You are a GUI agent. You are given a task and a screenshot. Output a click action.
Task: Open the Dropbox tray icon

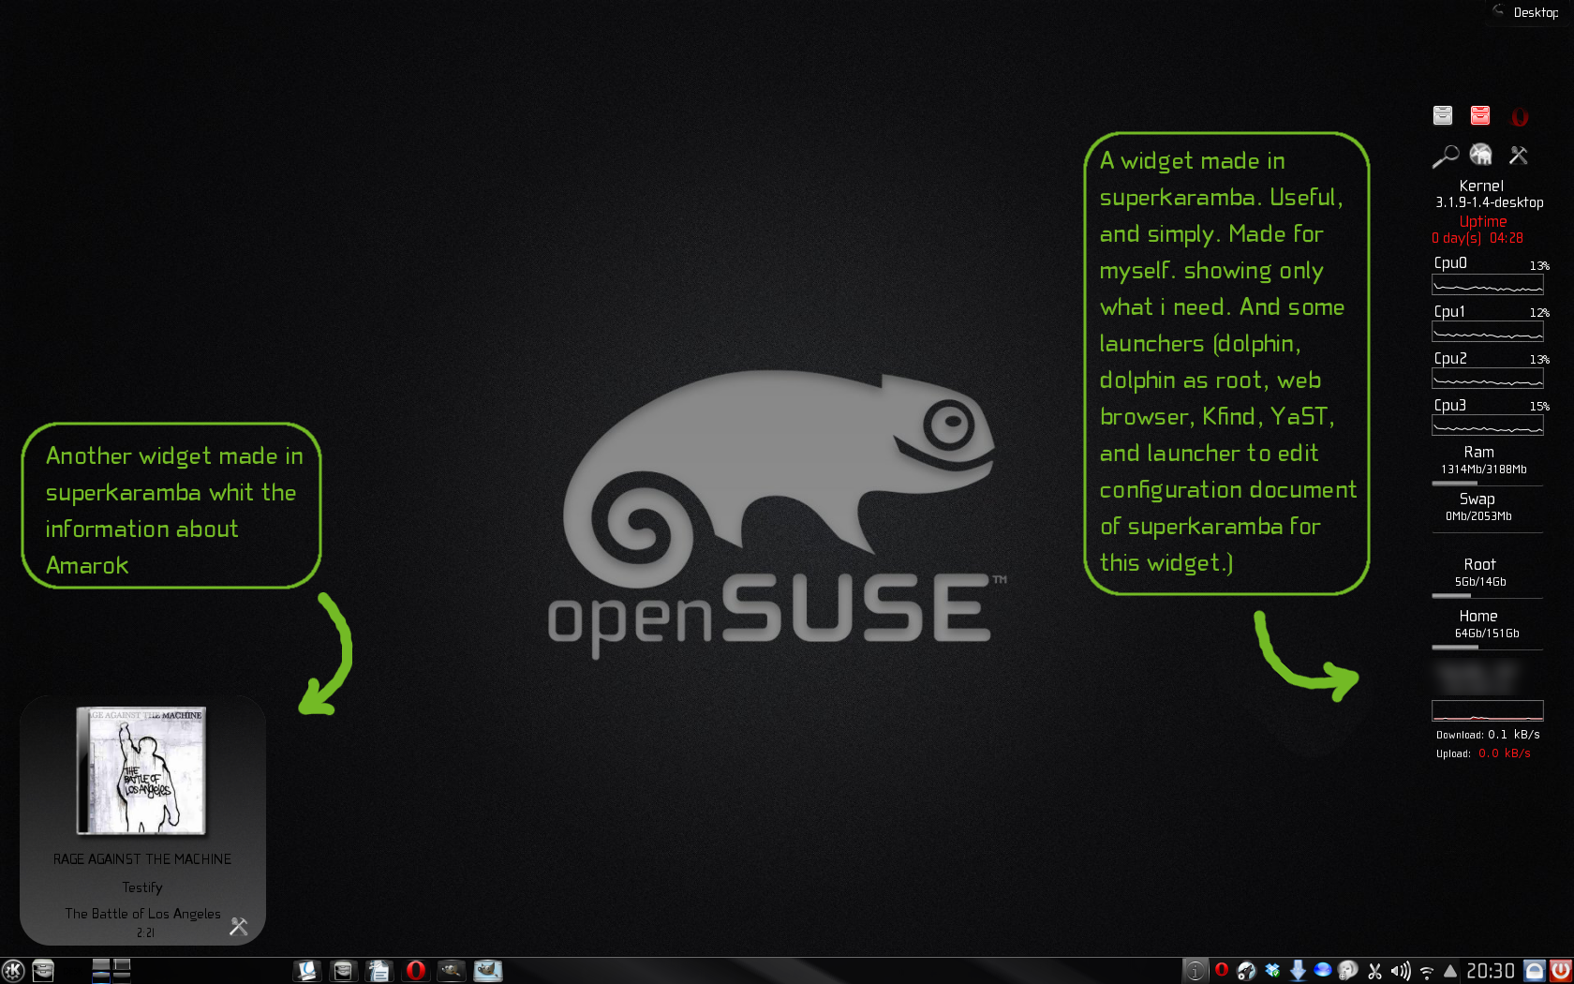(x=1272, y=970)
